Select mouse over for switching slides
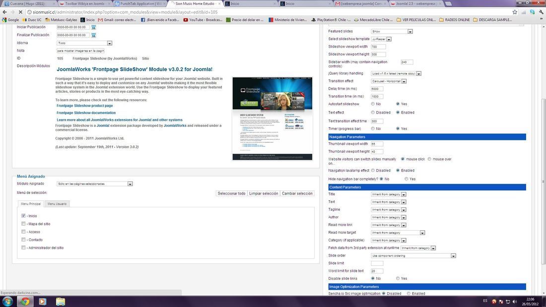 pyautogui.click(x=430, y=159)
